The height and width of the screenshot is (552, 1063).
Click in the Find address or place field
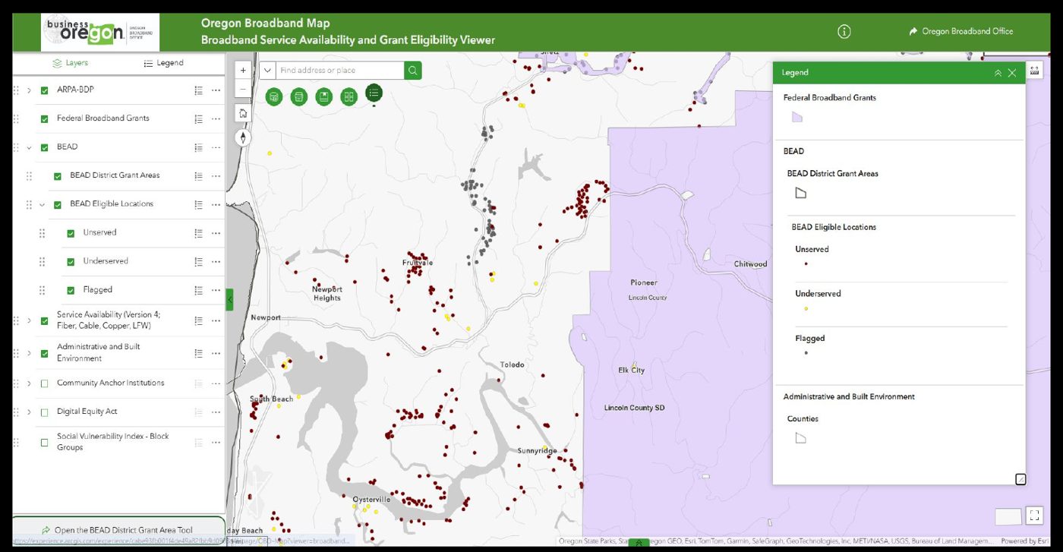click(x=339, y=71)
